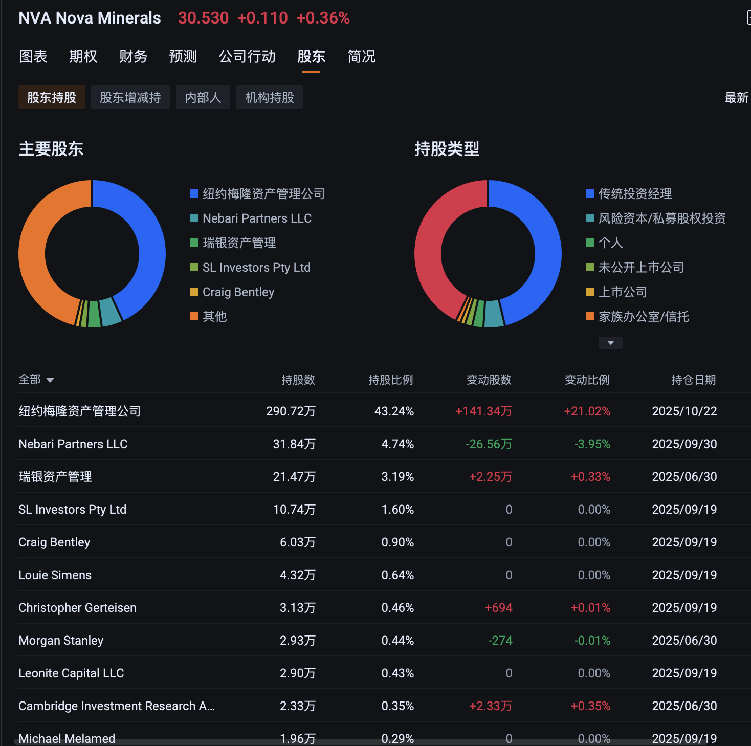The image size is (751, 746).
Task: Click the 43.24% holding ratio
Action: 394,411
